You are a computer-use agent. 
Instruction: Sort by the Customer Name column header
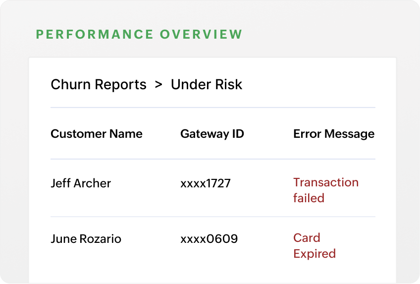(x=97, y=134)
